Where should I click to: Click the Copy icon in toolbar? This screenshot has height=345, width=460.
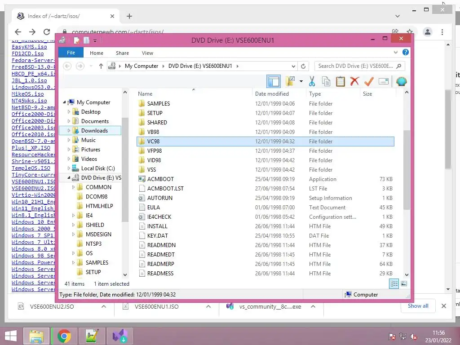click(326, 81)
